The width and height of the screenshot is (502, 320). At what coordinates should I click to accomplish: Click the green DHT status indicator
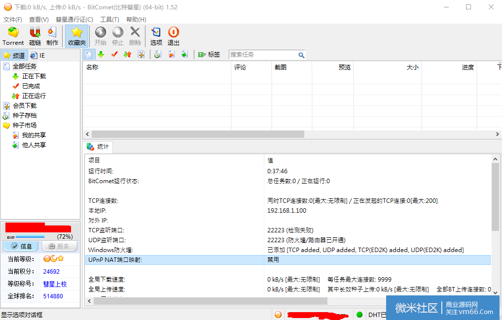[359, 315]
